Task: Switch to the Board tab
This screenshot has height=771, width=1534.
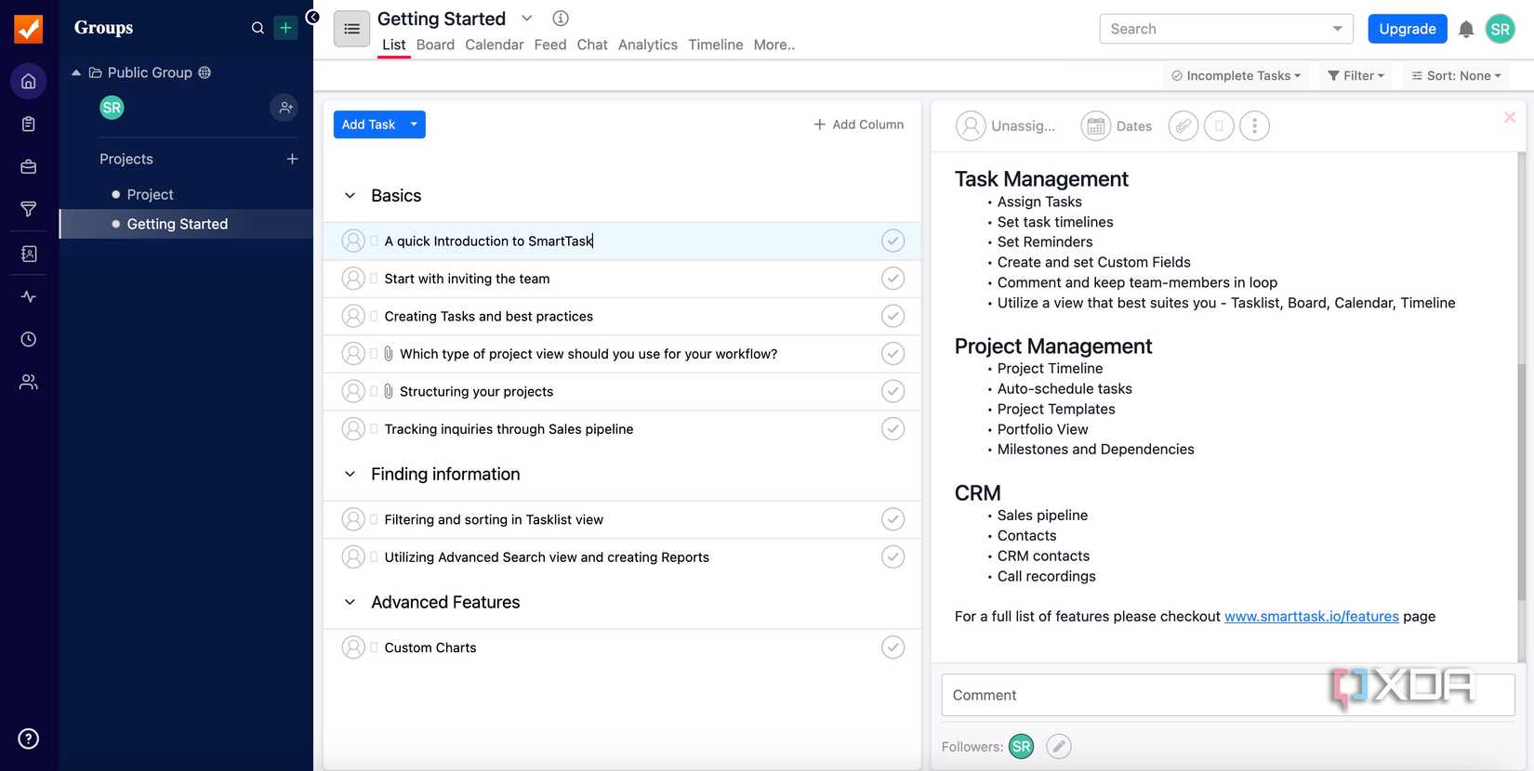Action: coord(435,45)
